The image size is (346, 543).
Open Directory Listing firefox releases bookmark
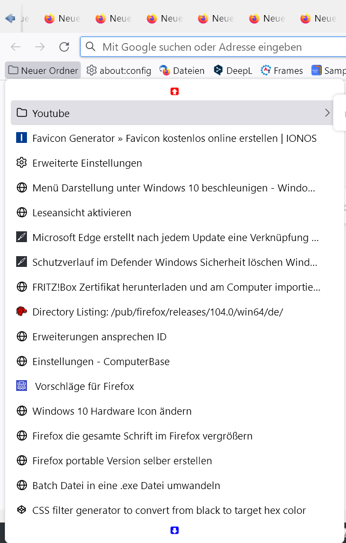click(157, 312)
